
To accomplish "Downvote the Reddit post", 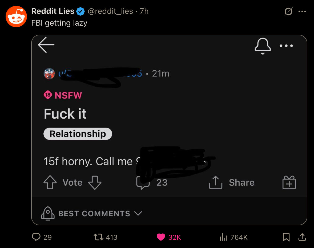I will 95,182.
